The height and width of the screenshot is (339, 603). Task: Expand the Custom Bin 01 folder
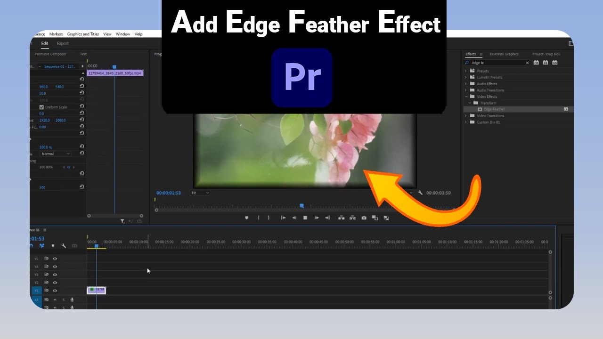point(466,122)
